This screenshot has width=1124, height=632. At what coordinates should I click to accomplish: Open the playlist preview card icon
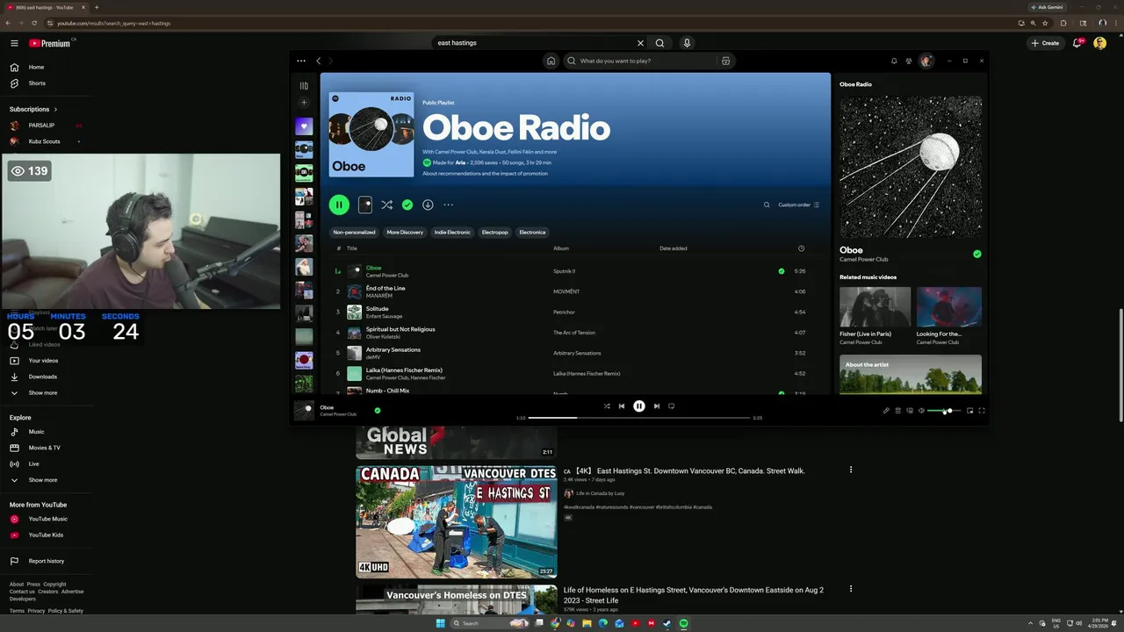click(x=365, y=205)
